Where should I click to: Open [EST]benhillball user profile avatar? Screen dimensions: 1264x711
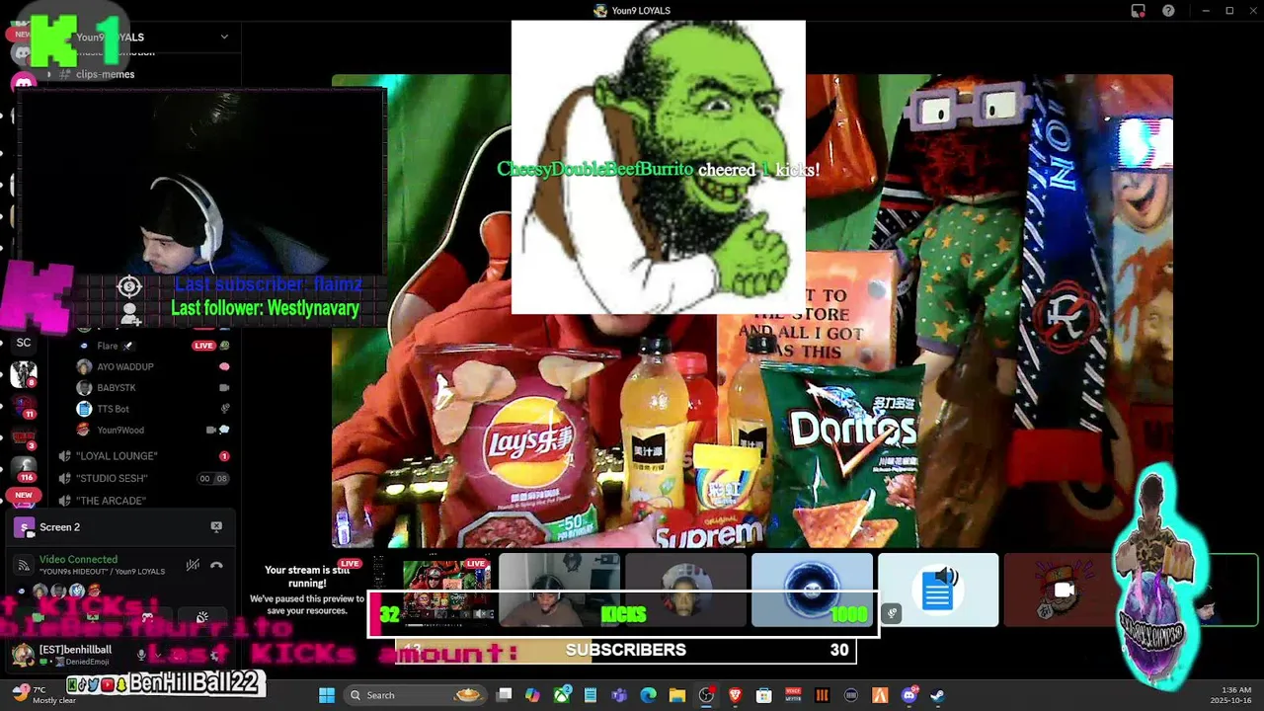22,655
